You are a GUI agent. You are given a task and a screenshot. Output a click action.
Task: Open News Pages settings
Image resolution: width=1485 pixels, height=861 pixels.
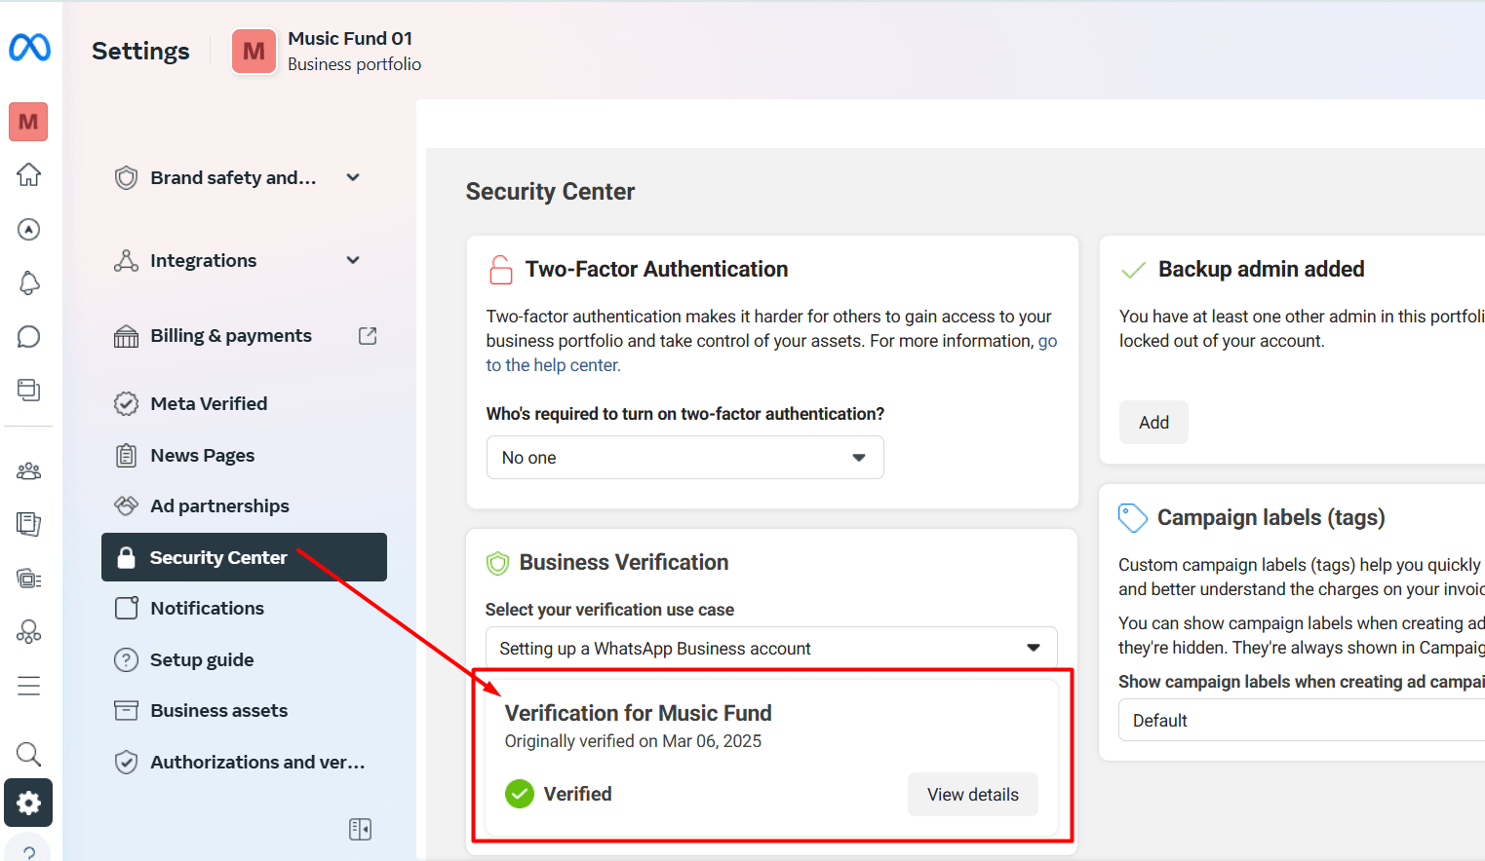point(244,456)
